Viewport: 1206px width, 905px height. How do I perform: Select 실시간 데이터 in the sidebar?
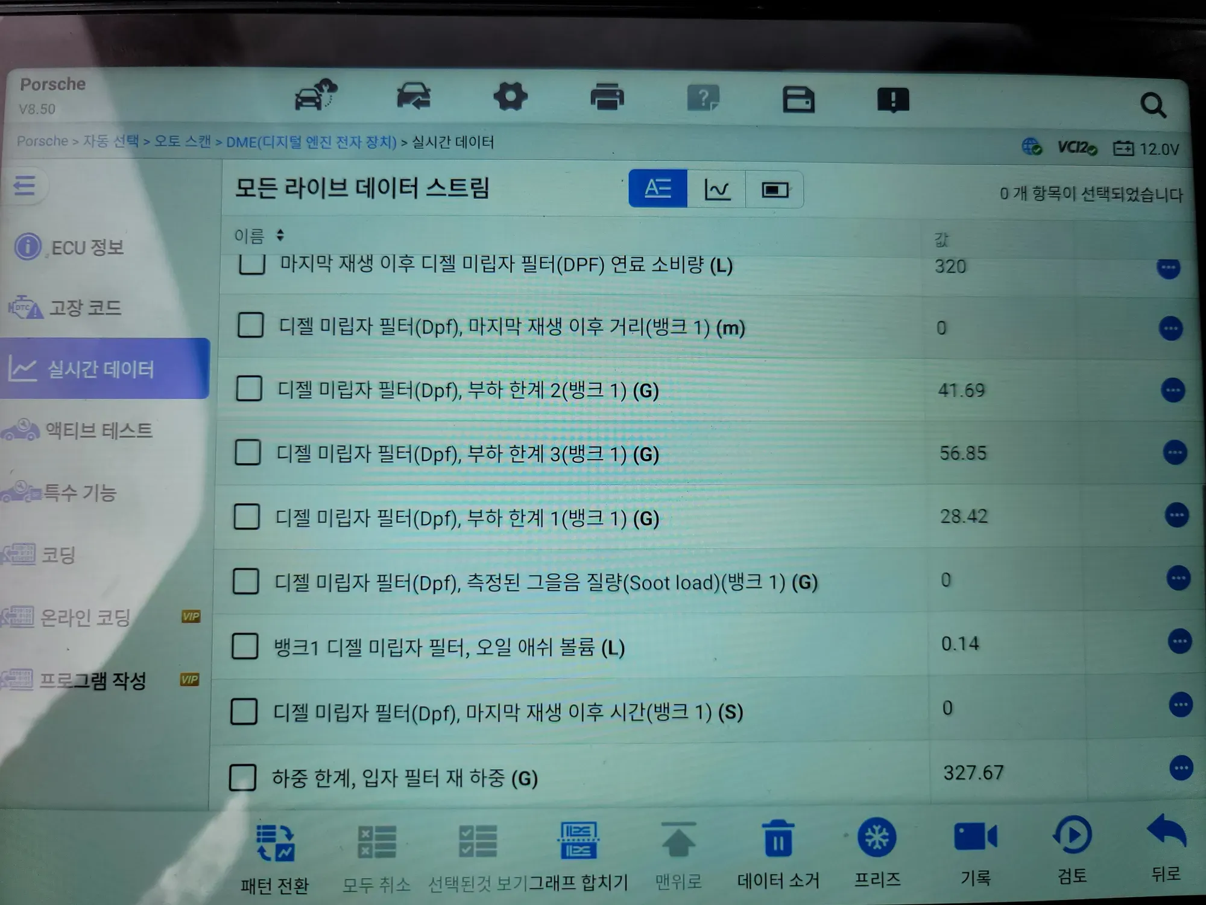[105, 369]
